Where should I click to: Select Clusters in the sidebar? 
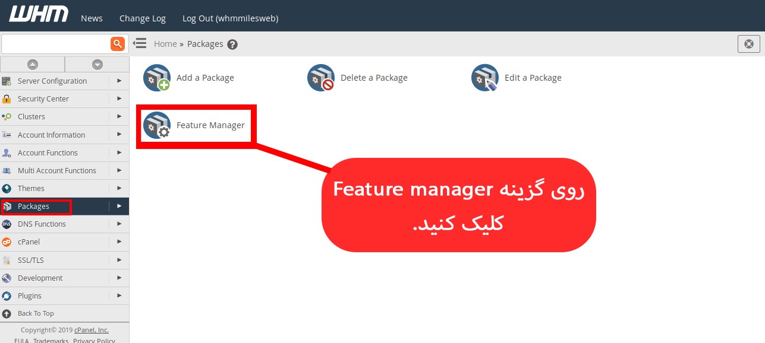(x=32, y=117)
